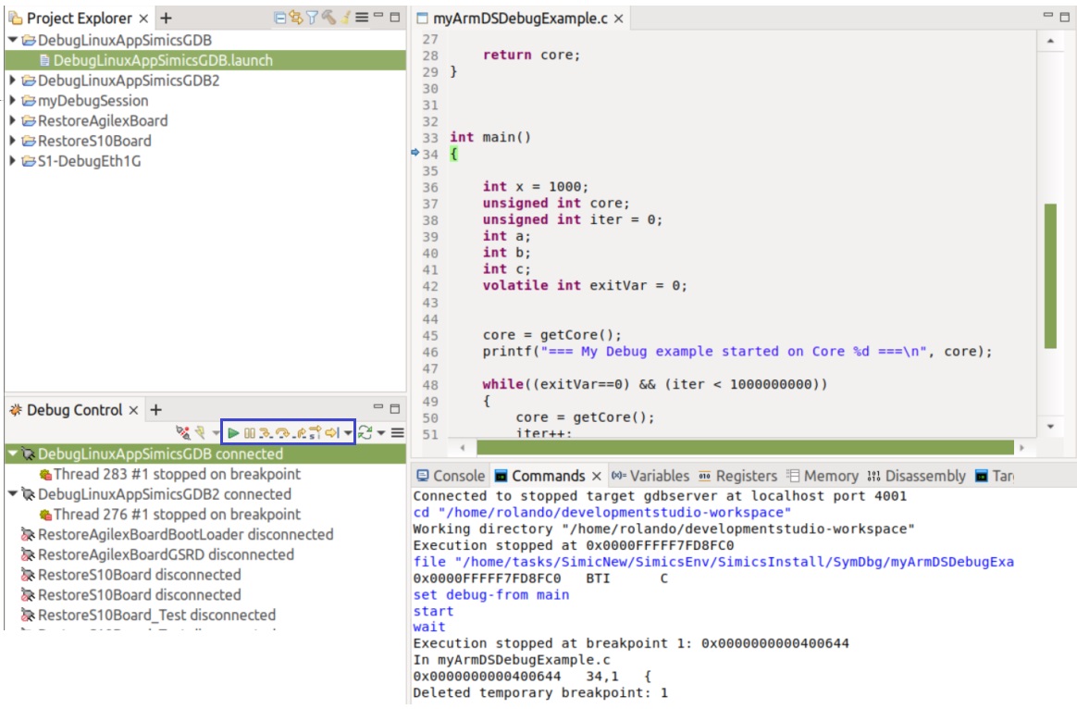The width and height of the screenshot is (1077, 709).
Task: Collapse DebugLinuxAppSimicsGDB2 connected connection node
Action: pyautogui.click(x=12, y=494)
